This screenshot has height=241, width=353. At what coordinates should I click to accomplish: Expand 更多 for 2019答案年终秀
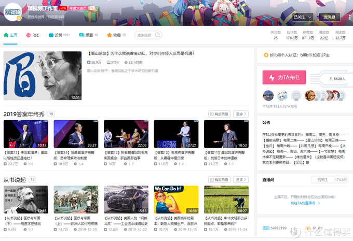pos(241,114)
